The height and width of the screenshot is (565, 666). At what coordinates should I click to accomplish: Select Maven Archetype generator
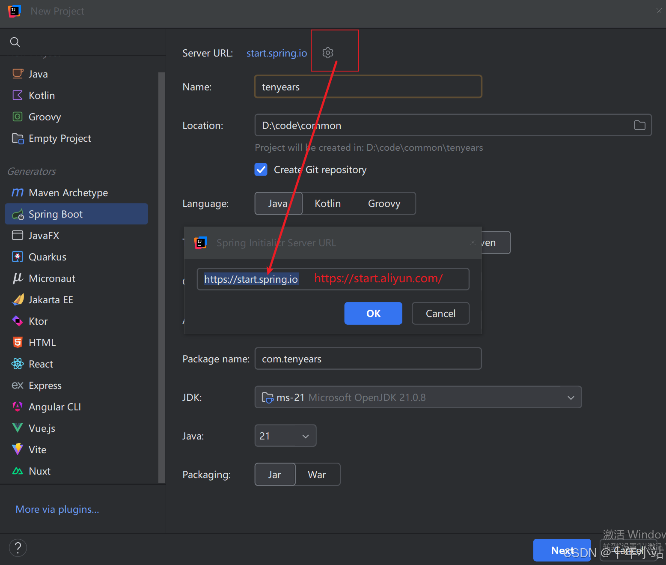(x=76, y=192)
